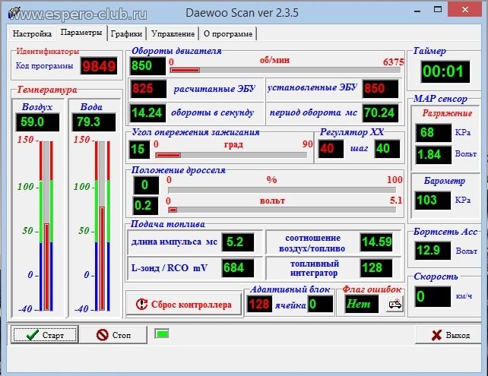Click the green idle regulator step value 40

(x=387, y=149)
